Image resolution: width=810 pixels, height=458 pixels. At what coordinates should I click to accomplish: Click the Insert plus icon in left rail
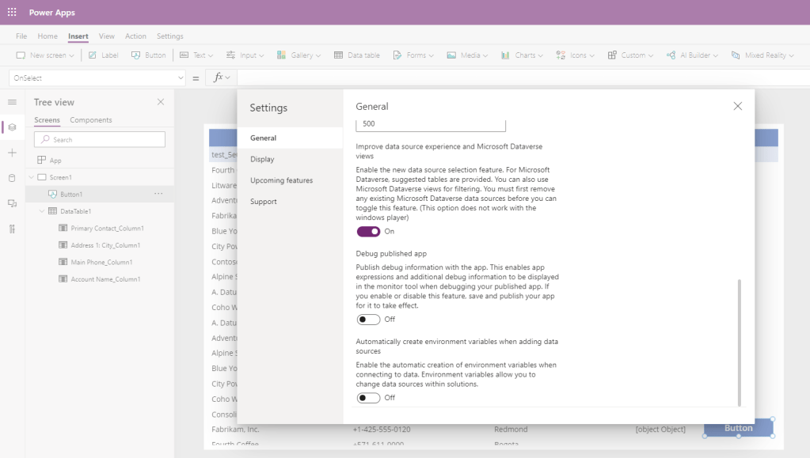point(12,153)
